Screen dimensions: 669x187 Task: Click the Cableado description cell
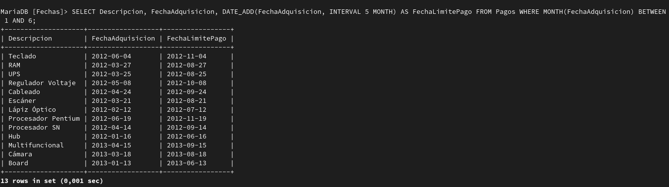coord(24,92)
